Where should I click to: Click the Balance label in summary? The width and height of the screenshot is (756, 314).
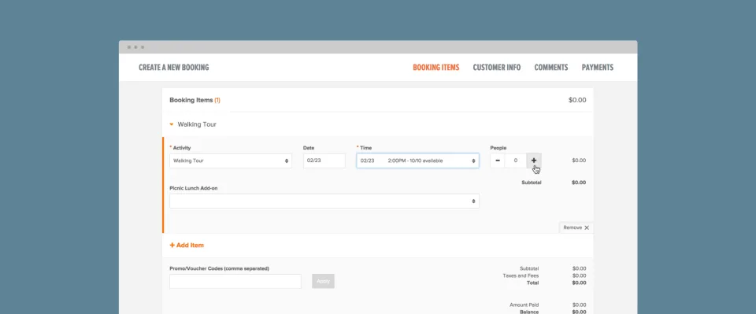pyautogui.click(x=529, y=312)
